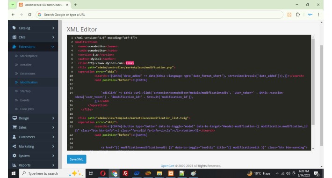
Task: Open the Extensions submenu item
Action: point(28,74)
